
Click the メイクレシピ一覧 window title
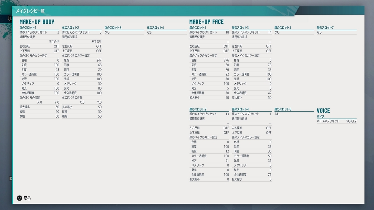coord(30,11)
